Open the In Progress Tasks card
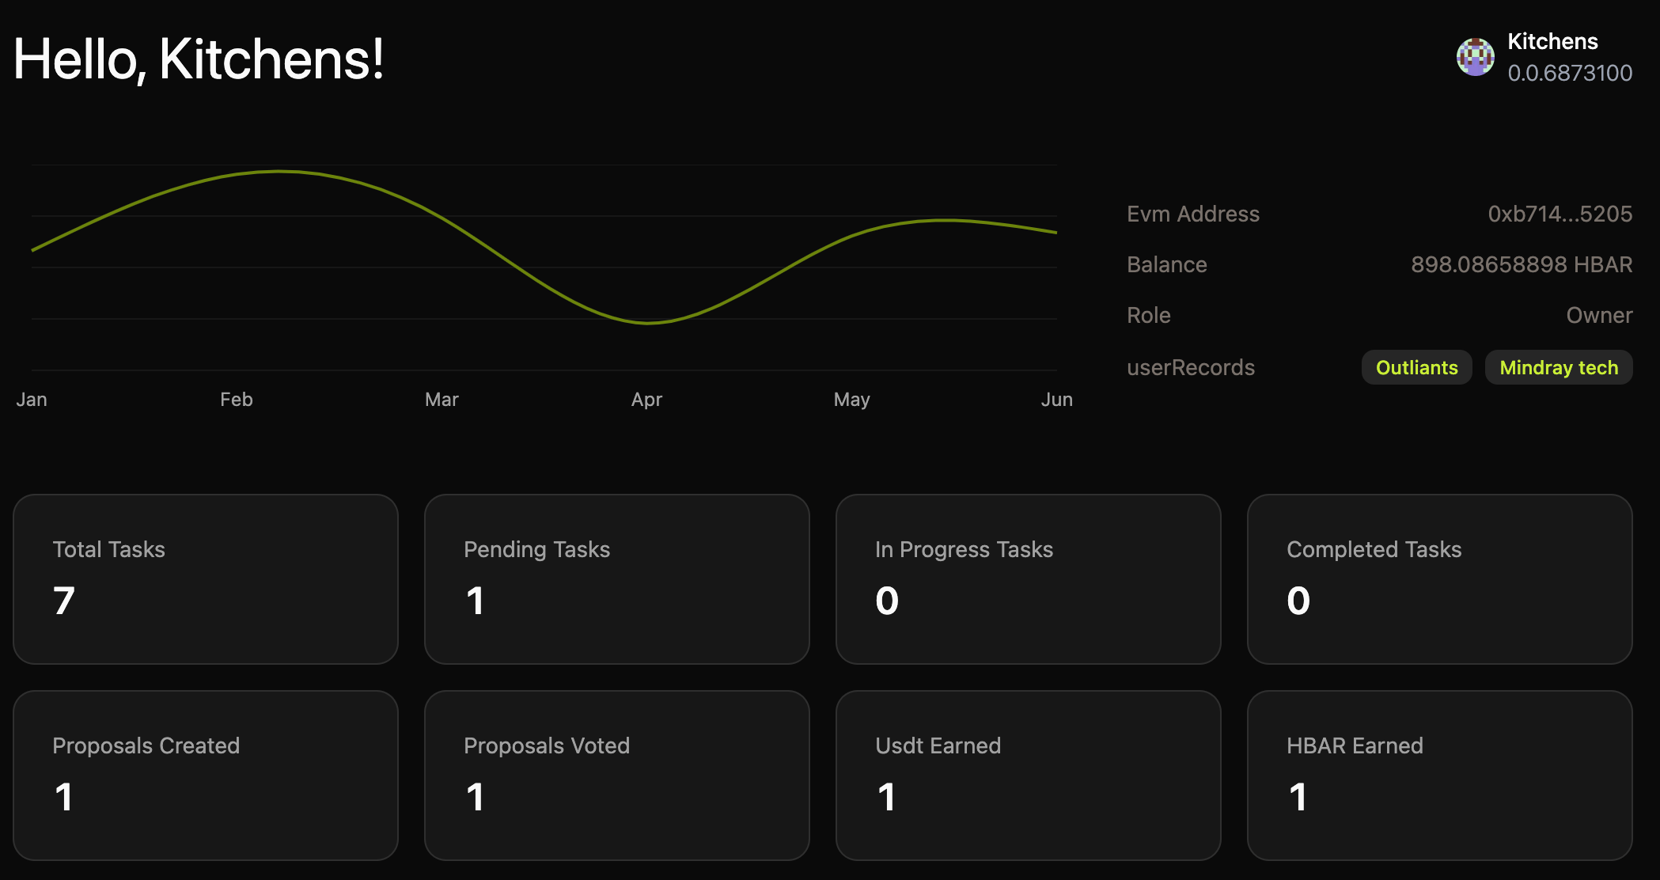The image size is (1660, 880). pyautogui.click(x=1029, y=579)
